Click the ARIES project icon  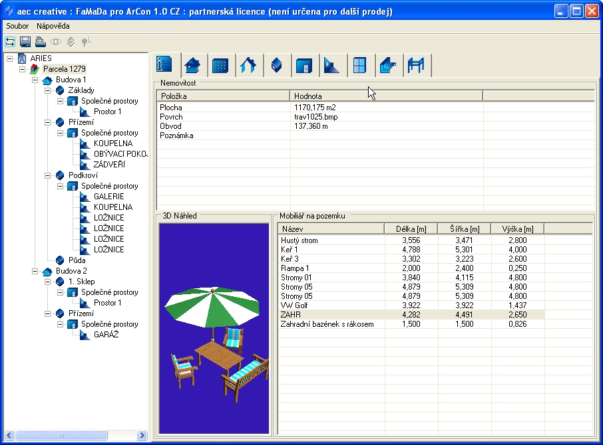click(x=22, y=58)
